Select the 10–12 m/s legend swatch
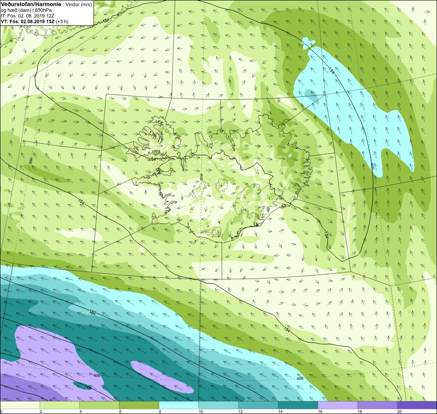Screen dimensions: 437x414 218,405
